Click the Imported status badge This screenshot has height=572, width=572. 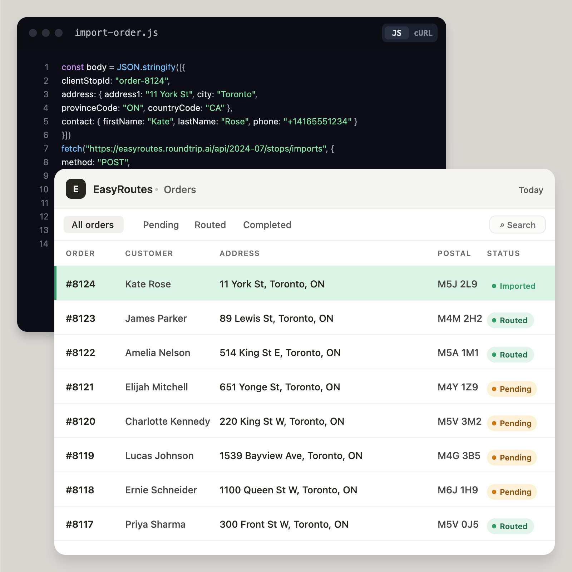[x=514, y=286]
